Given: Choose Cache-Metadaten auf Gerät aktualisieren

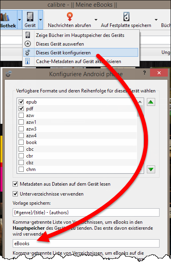Looking at the screenshot, I should coord(81,61).
